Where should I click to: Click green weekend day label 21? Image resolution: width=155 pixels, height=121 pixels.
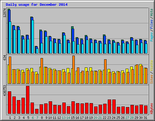(x=100, y=118)
